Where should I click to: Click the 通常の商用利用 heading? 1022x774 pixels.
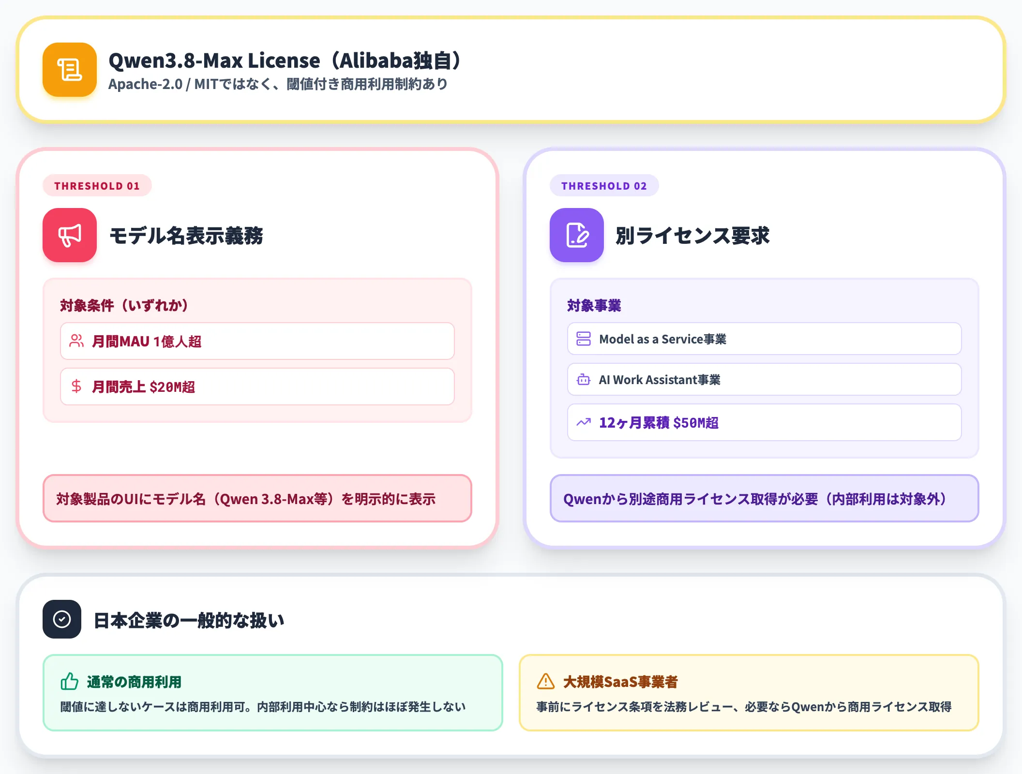(x=134, y=682)
